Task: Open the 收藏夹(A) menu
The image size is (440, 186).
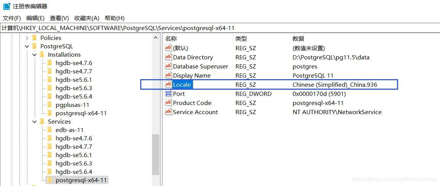Action: (x=87, y=18)
